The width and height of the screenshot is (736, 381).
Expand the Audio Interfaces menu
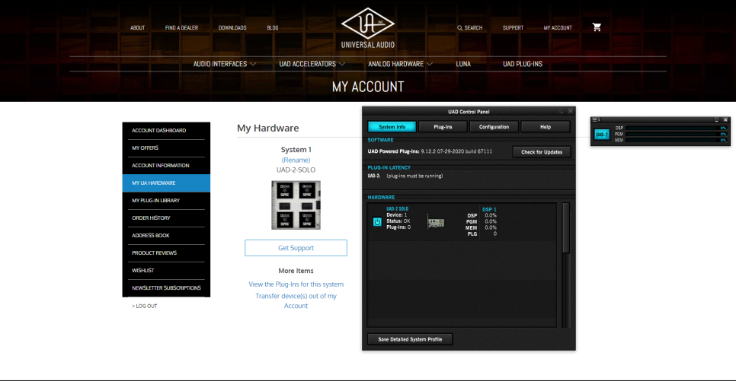pyautogui.click(x=224, y=64)
